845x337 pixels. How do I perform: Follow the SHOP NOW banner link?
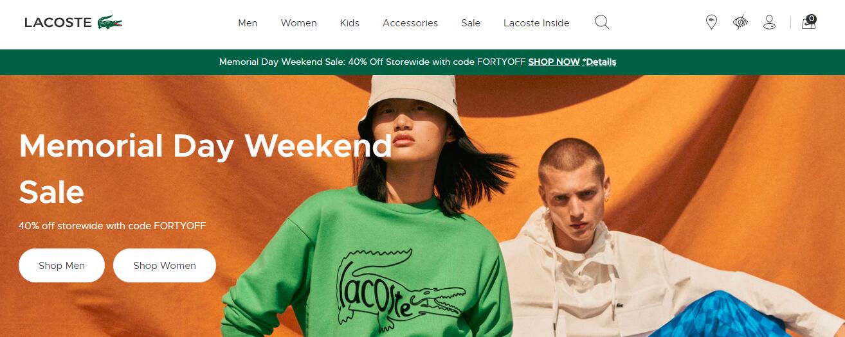click(x=554, y=62)
